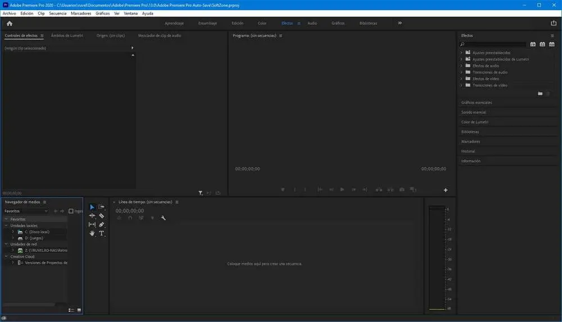Open timeline display settings wrench
Image resolution: width=562 pixels, height=322 pixels.
coord(163,218)
